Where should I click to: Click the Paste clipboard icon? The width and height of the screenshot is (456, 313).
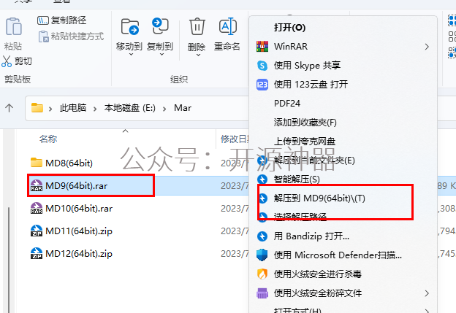coord(13,27)
